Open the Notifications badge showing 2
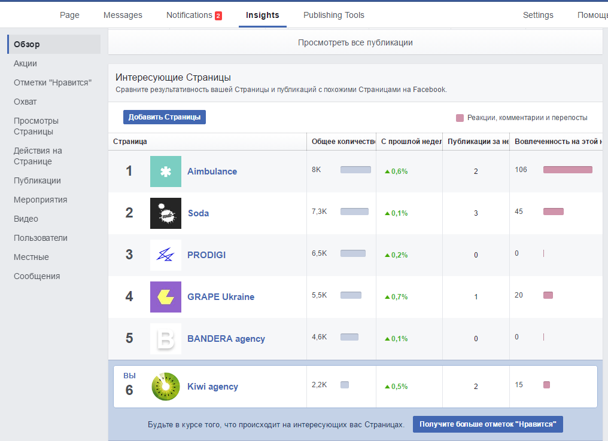The image size is (608, 441). pyautogui.click(x=218, y=16)
